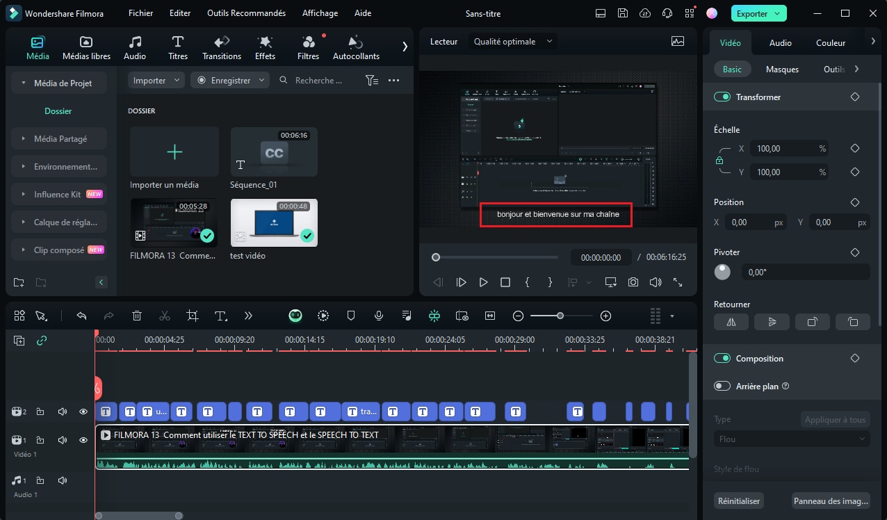
Task: Click the timeline zoom slider handle
Action: [x=560, y=316]
